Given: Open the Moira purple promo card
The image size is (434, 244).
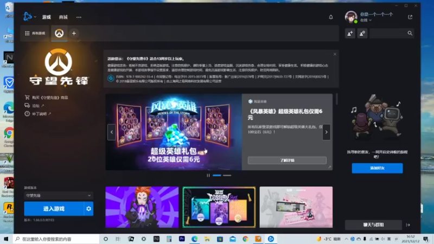Looking at the screenshot, I should point(142,207).
